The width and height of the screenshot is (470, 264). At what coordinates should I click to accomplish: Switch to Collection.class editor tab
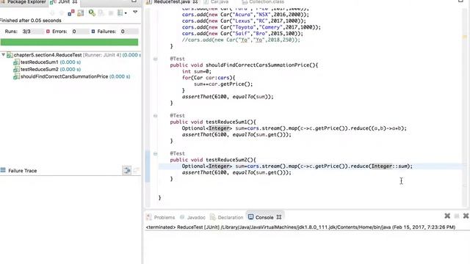263,1
